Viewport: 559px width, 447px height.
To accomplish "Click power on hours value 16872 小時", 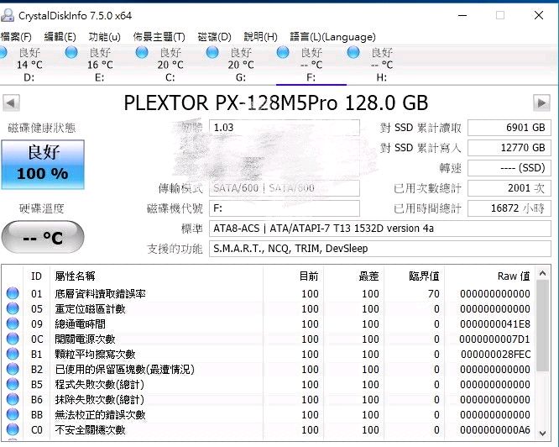I will click(509, 208).
